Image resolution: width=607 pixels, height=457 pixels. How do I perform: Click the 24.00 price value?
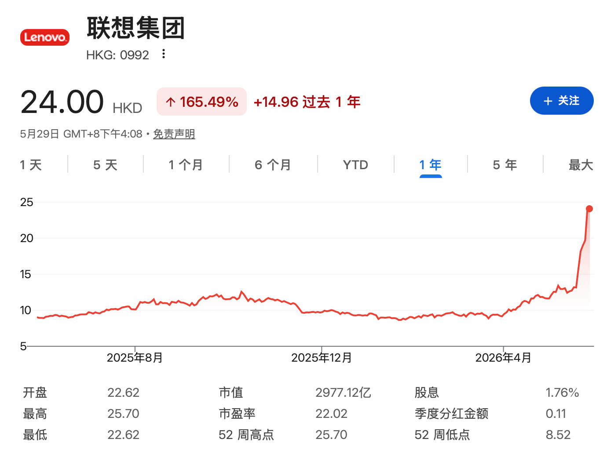pyautogui.click(x=62, y=102)
